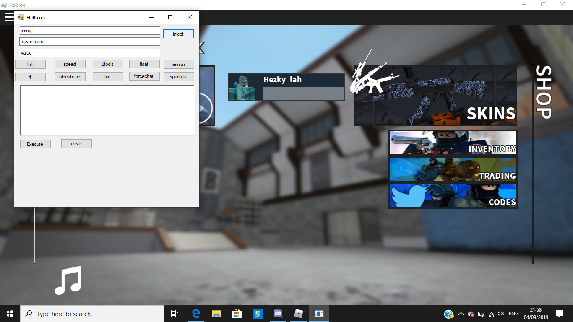Click the sparkels button
Screen dimensions: 573x322
coord(179,77)
